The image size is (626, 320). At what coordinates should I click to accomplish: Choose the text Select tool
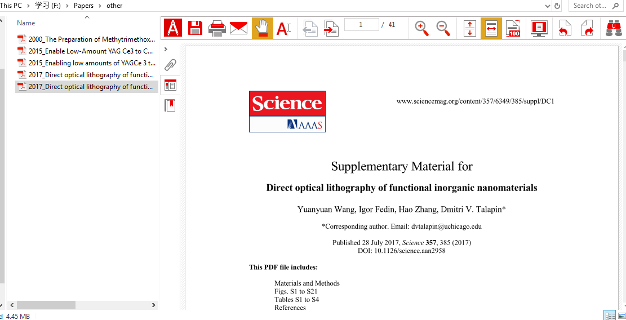tap(284, 28)
